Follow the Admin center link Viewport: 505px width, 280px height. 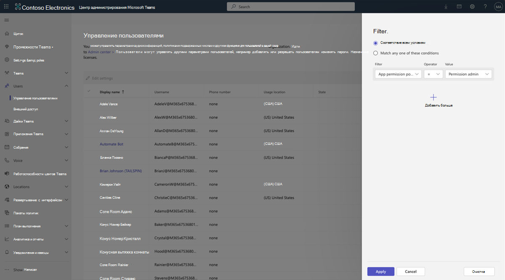99,52
